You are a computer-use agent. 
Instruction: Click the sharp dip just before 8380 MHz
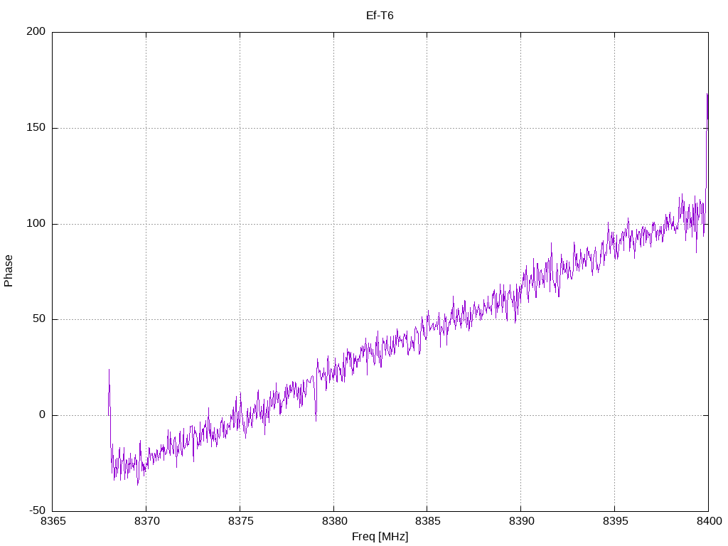(316, 419)
